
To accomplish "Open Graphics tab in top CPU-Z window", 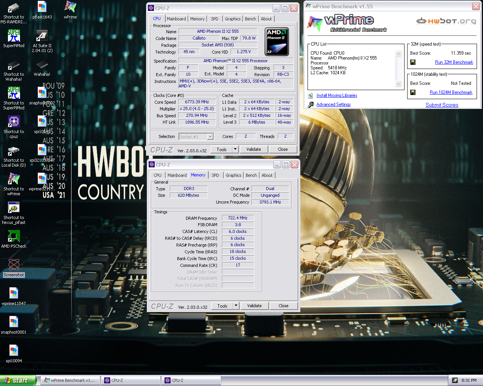I will click(233, 19).
